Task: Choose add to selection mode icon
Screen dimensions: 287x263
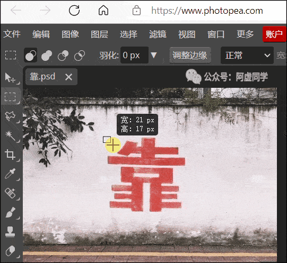Action: pos(47,55)
